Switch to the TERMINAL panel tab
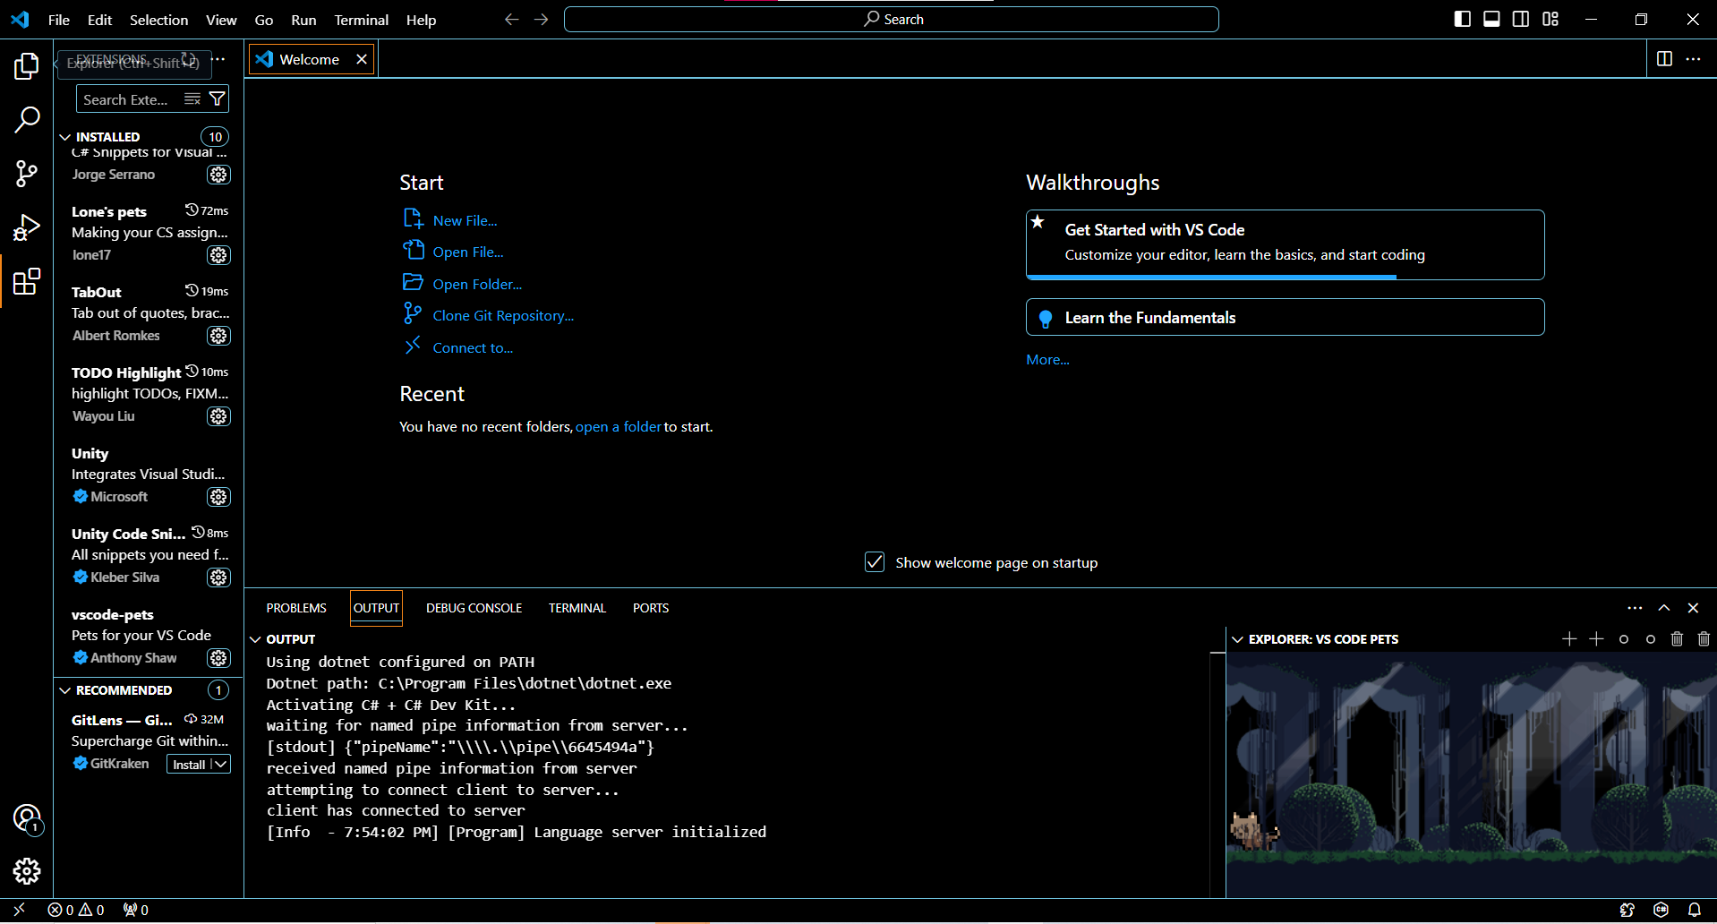The height and width of the screenshot is (924, 1717). (577, 608)
